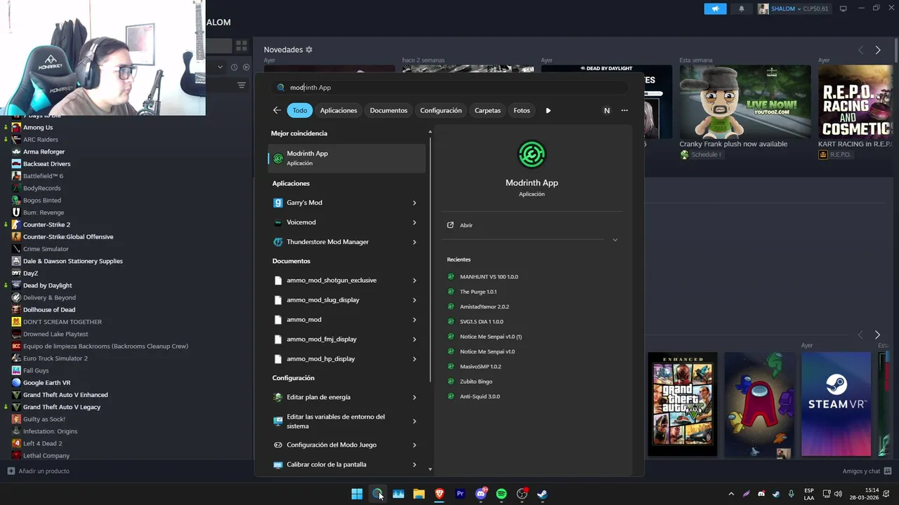This screenshot has height=505, width=899.
Task: Select the Todo search filter tab
Action: tap(300, 110)
